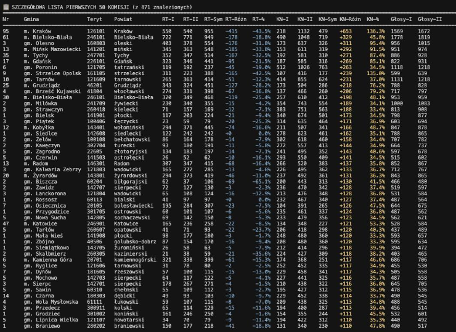Screen dimensions: 456x332
Task: Click RT-Różn value '-415' for Kraków
Action: click(x=231, y=31)
